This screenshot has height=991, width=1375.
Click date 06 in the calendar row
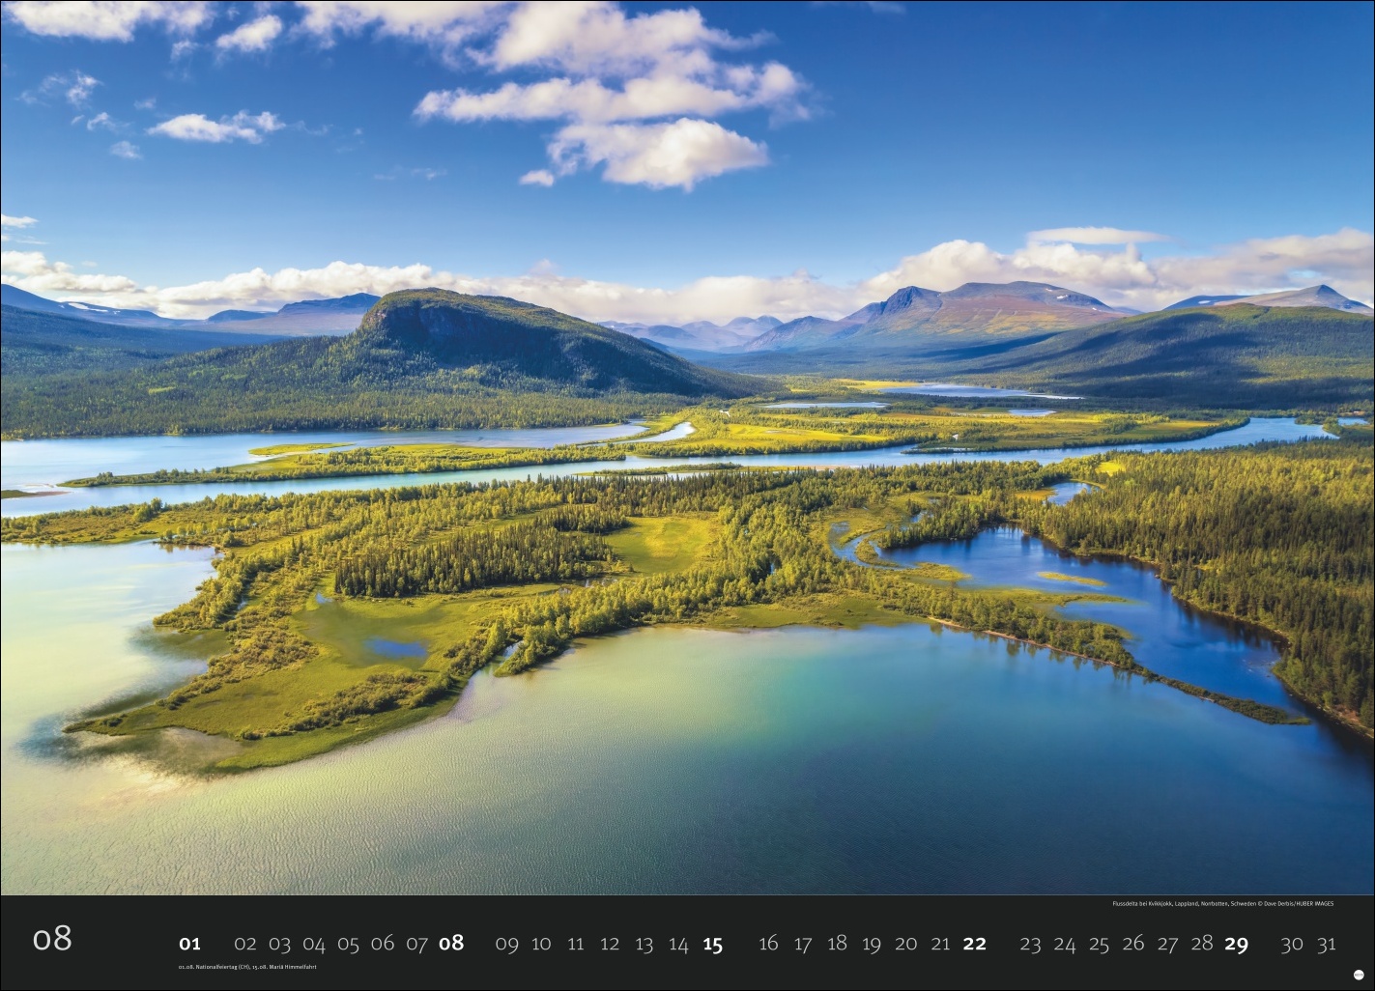(383, 944)
